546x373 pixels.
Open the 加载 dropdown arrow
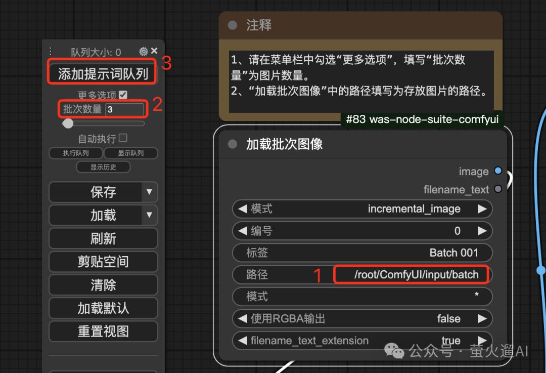click(149, 215)
